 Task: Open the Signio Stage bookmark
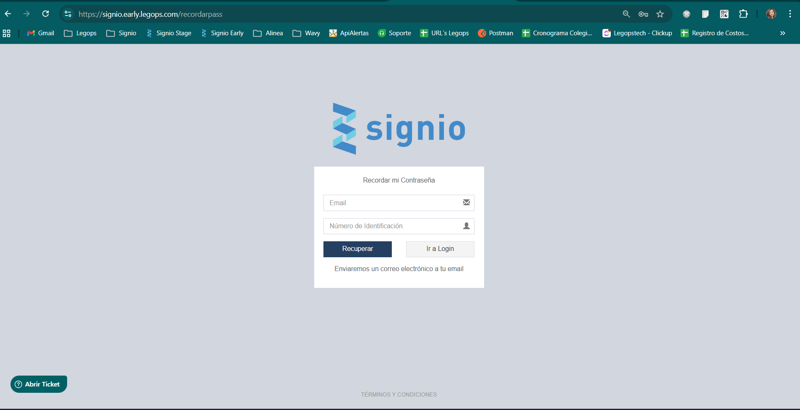pos(169,33)
